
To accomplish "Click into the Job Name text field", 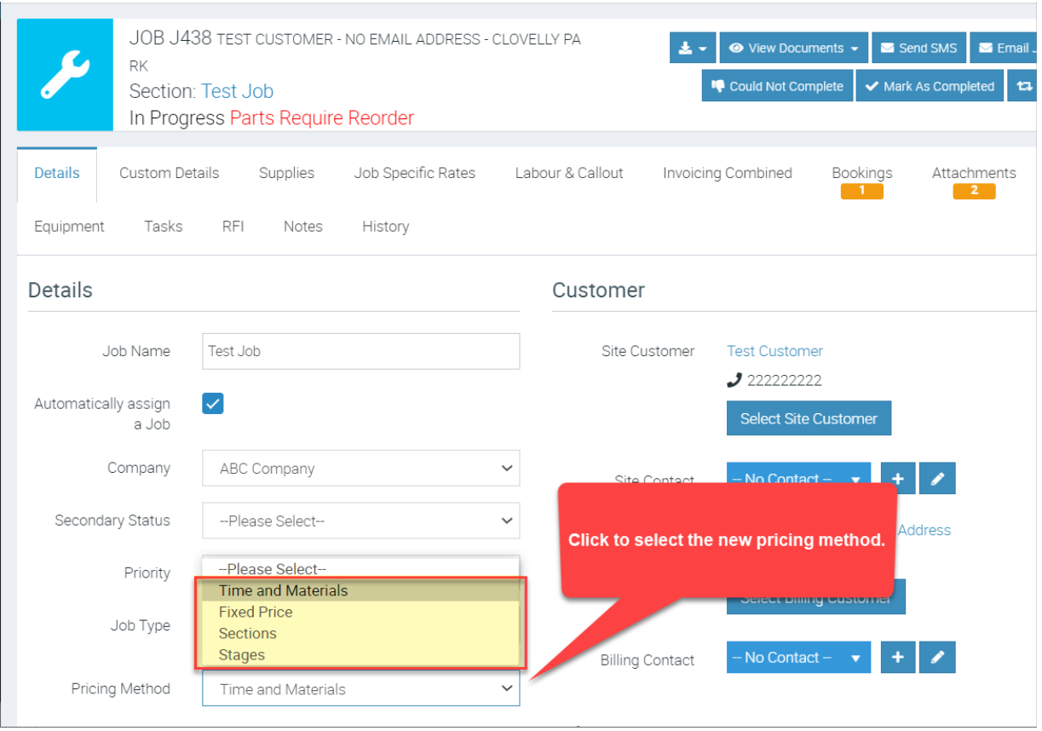I will tap(360, 351).
